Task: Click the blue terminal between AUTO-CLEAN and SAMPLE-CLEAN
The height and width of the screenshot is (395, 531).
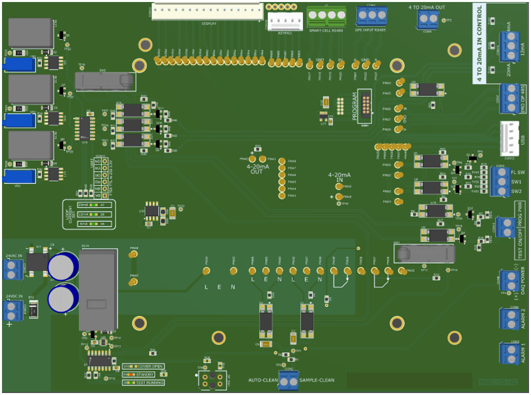Action: (288, 380)
